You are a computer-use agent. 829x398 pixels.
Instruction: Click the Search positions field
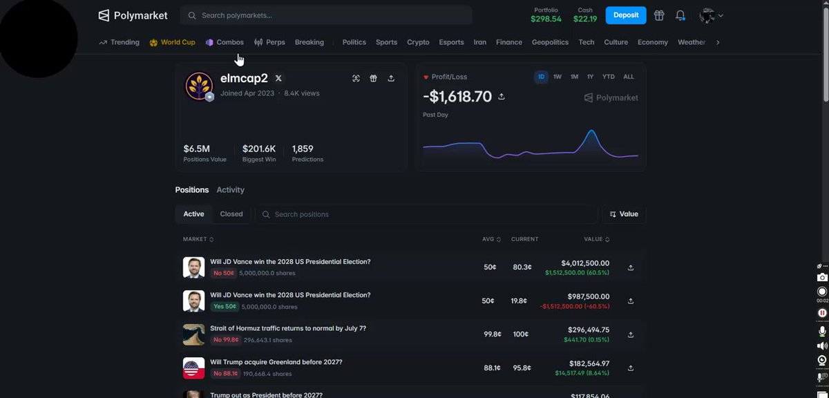click(x=426, y=214)
